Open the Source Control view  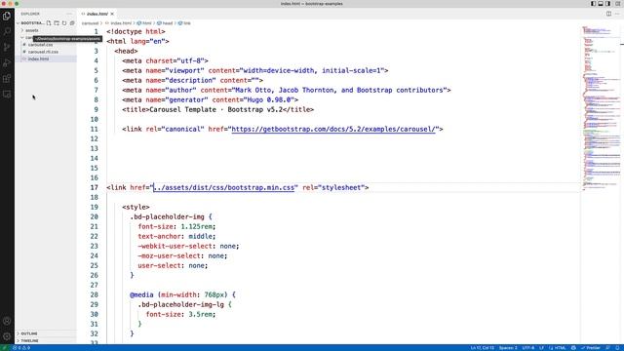coord(7,48)
